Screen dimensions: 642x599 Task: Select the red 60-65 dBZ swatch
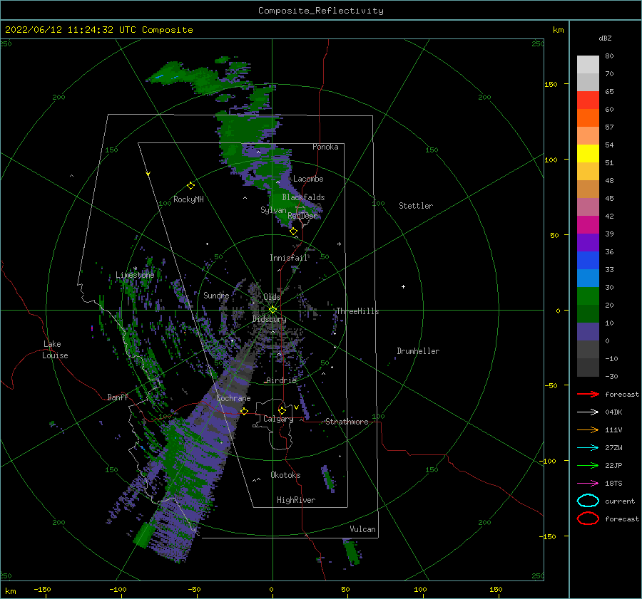point(588,100)
